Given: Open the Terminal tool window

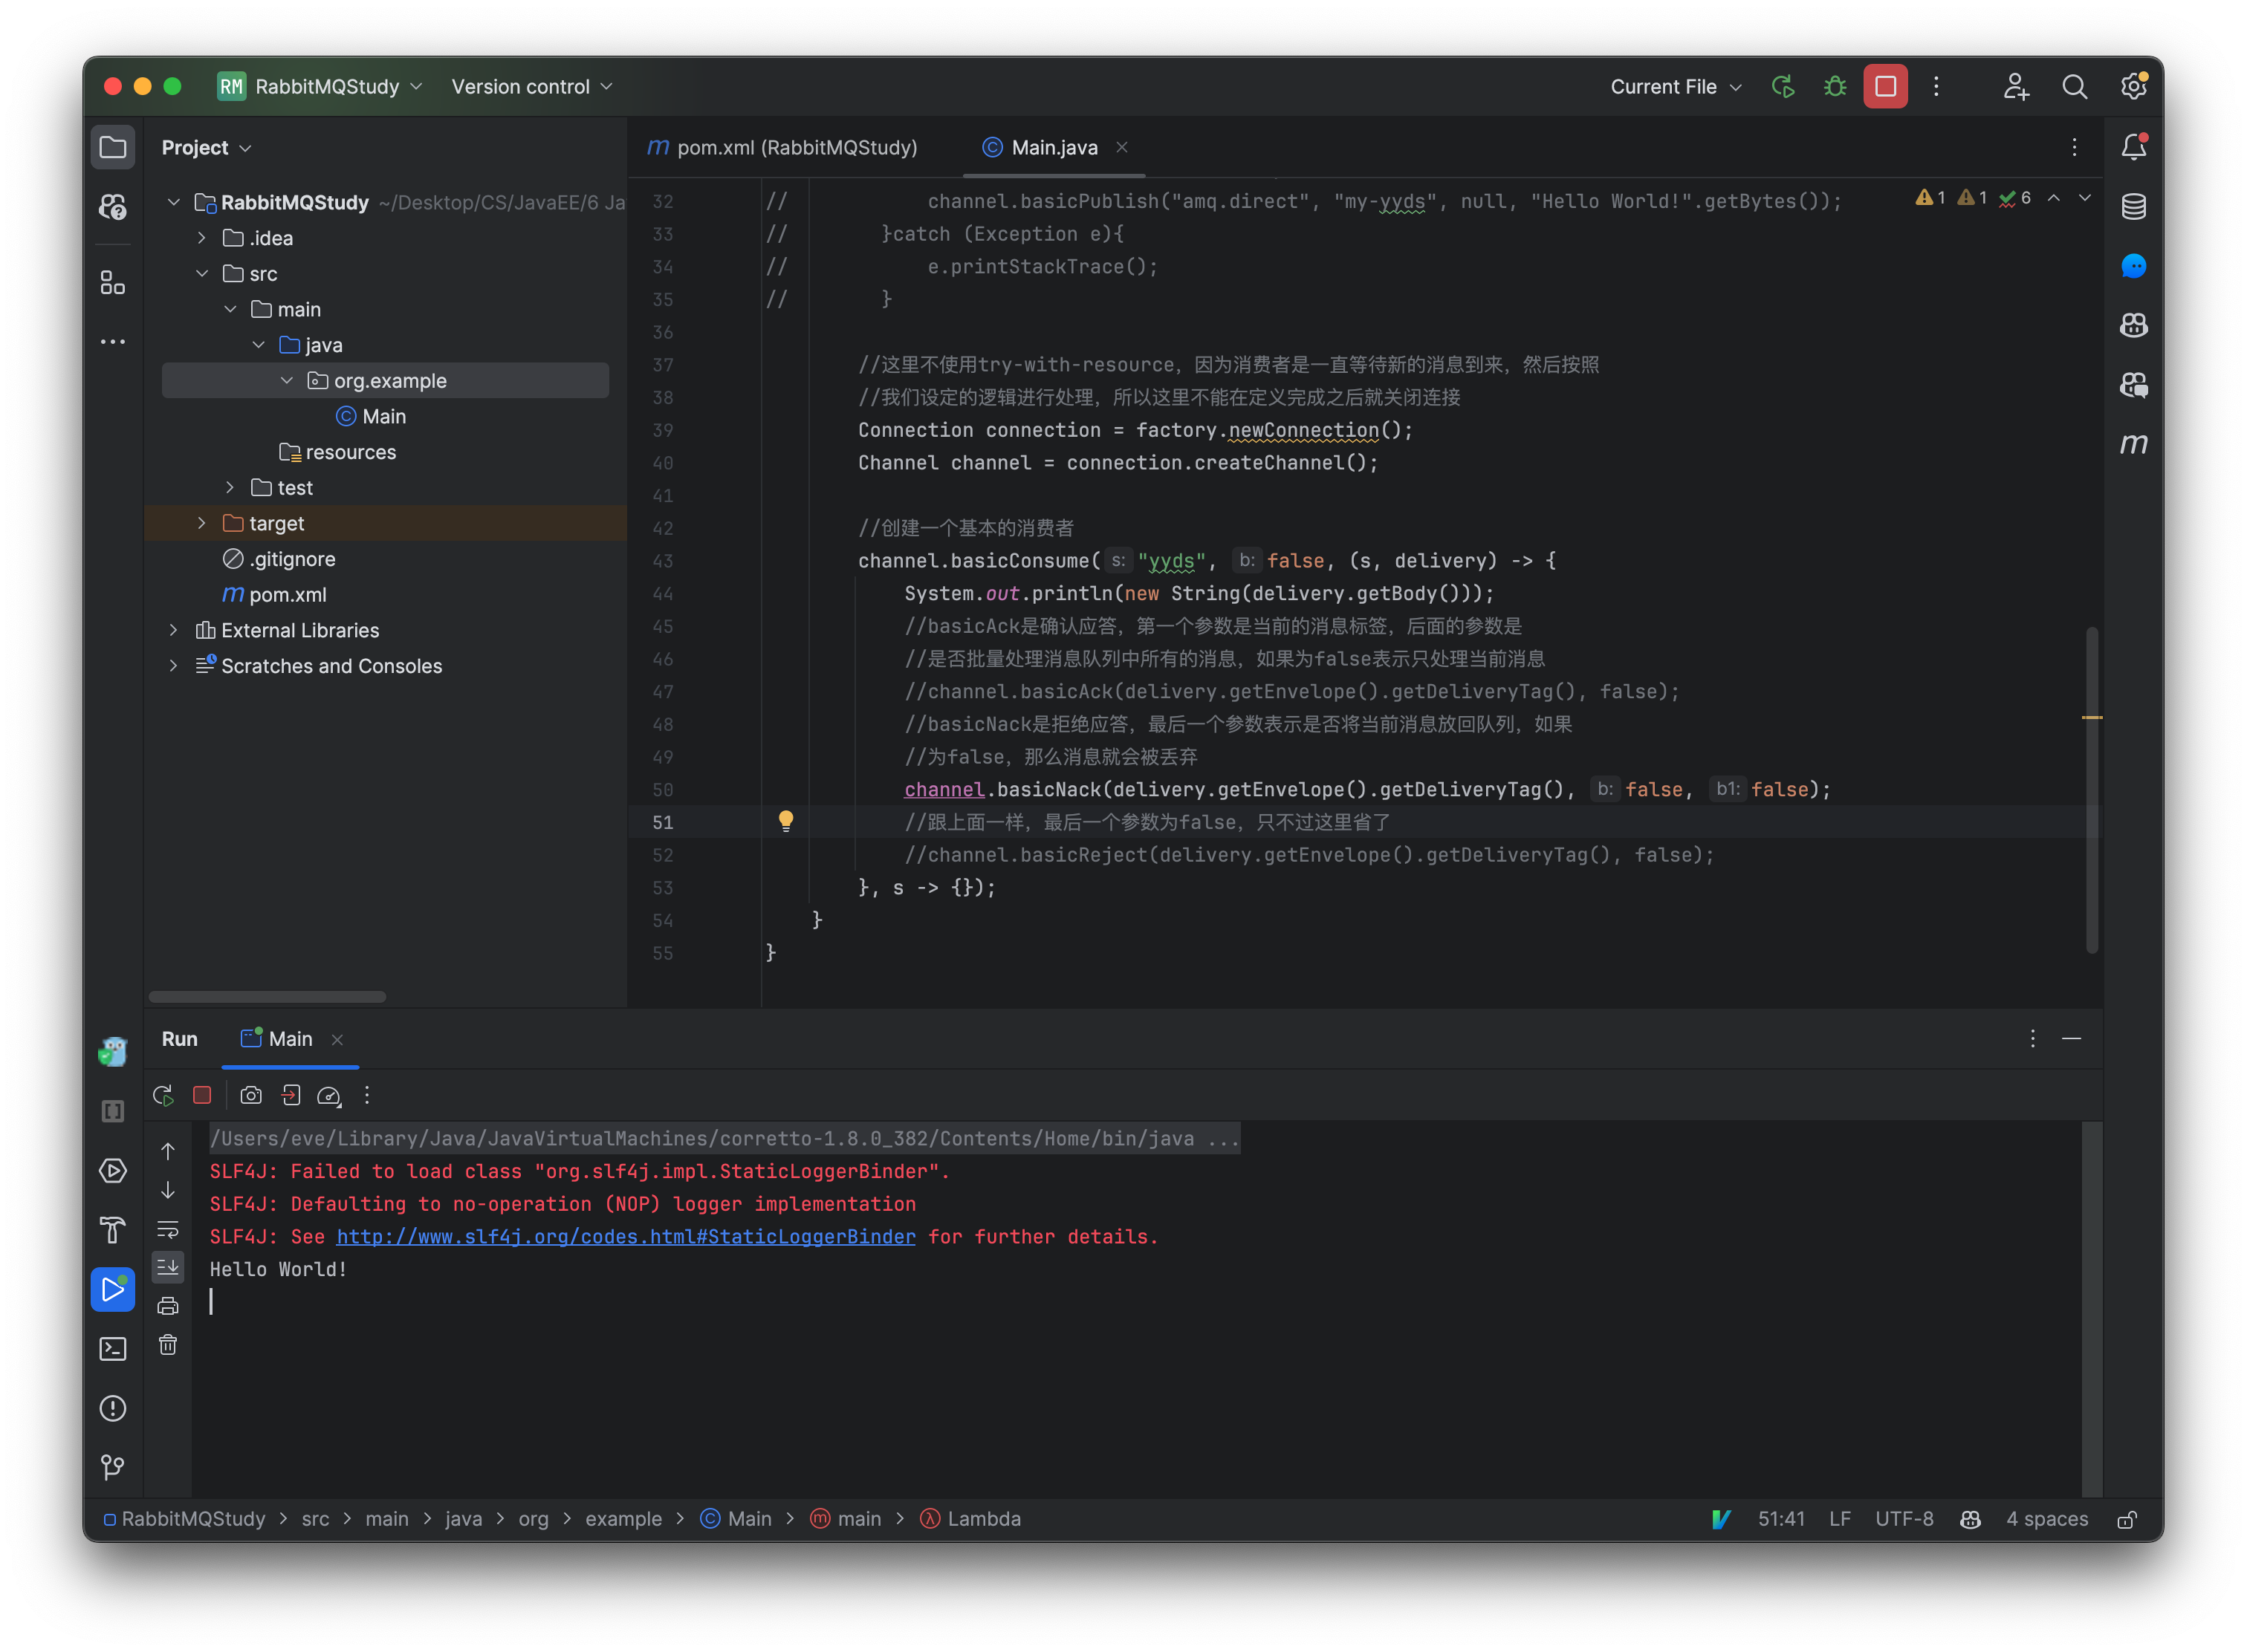Looking at the screenshot, I should (113, 1349).
